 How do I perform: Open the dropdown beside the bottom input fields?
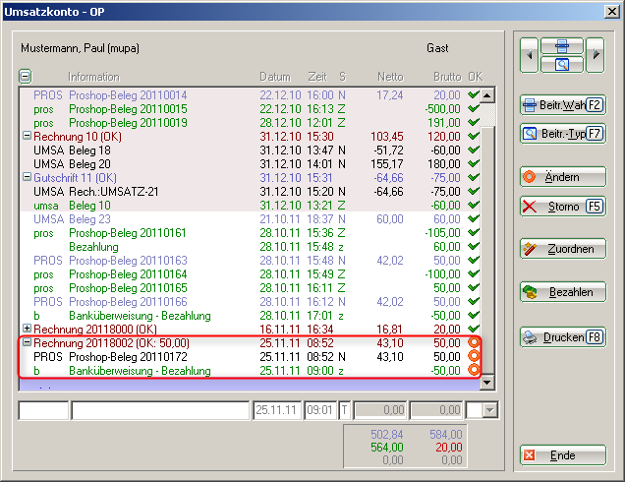490,410
